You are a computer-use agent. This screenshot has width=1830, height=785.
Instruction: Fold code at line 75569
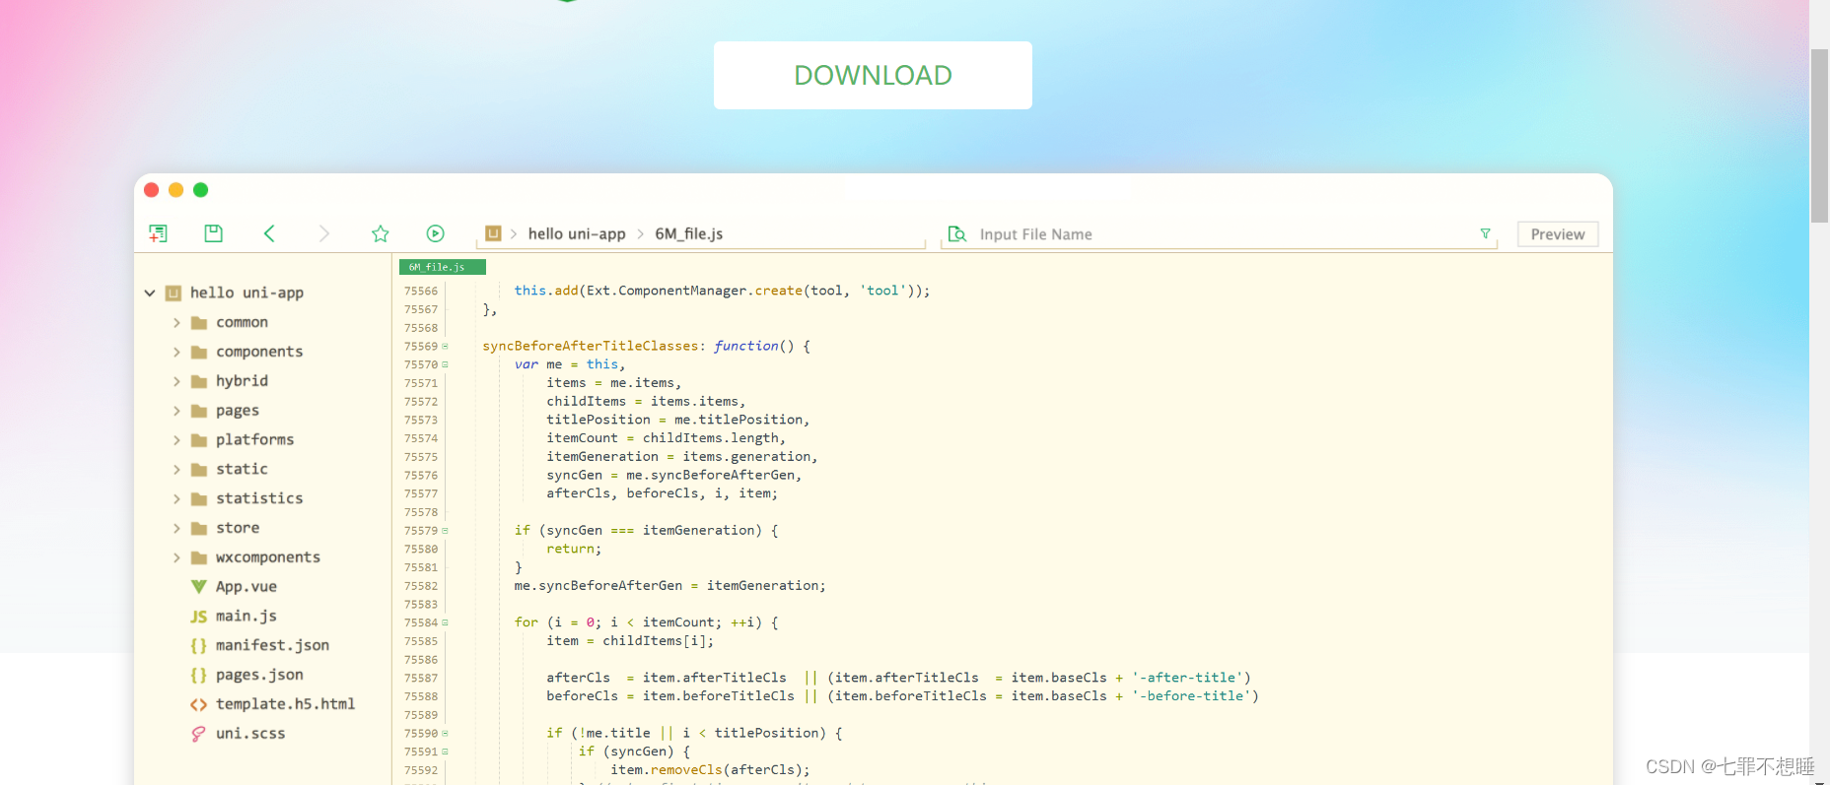(x=445, y=346)
